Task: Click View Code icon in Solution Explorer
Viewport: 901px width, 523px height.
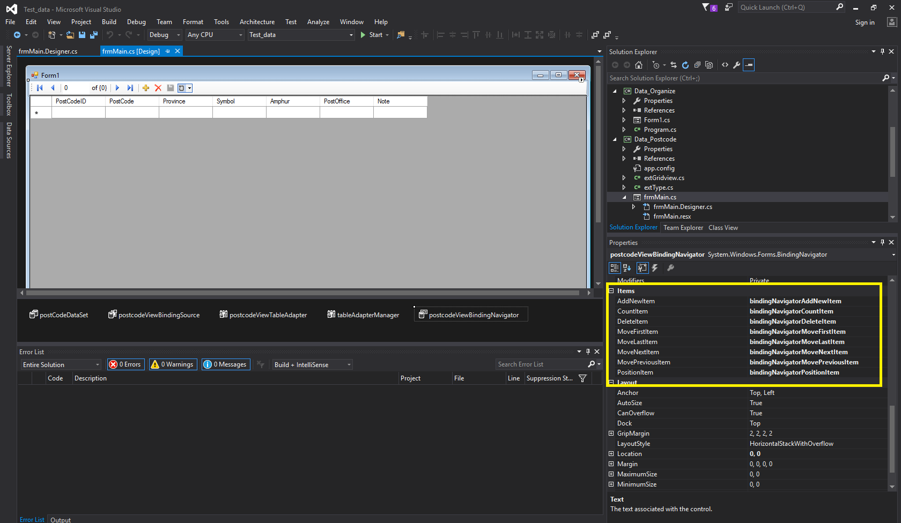Action: (x=725, y=65)
